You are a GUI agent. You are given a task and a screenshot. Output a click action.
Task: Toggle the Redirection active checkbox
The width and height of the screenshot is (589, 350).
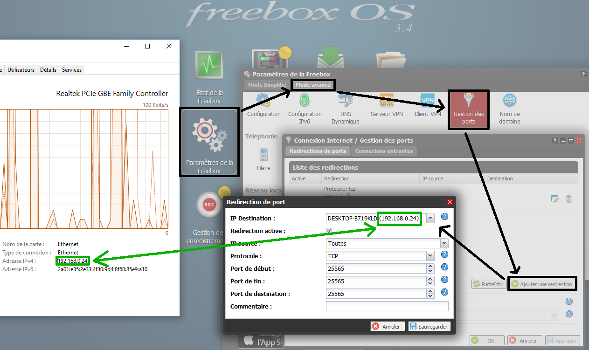click(x=329, y=231)
